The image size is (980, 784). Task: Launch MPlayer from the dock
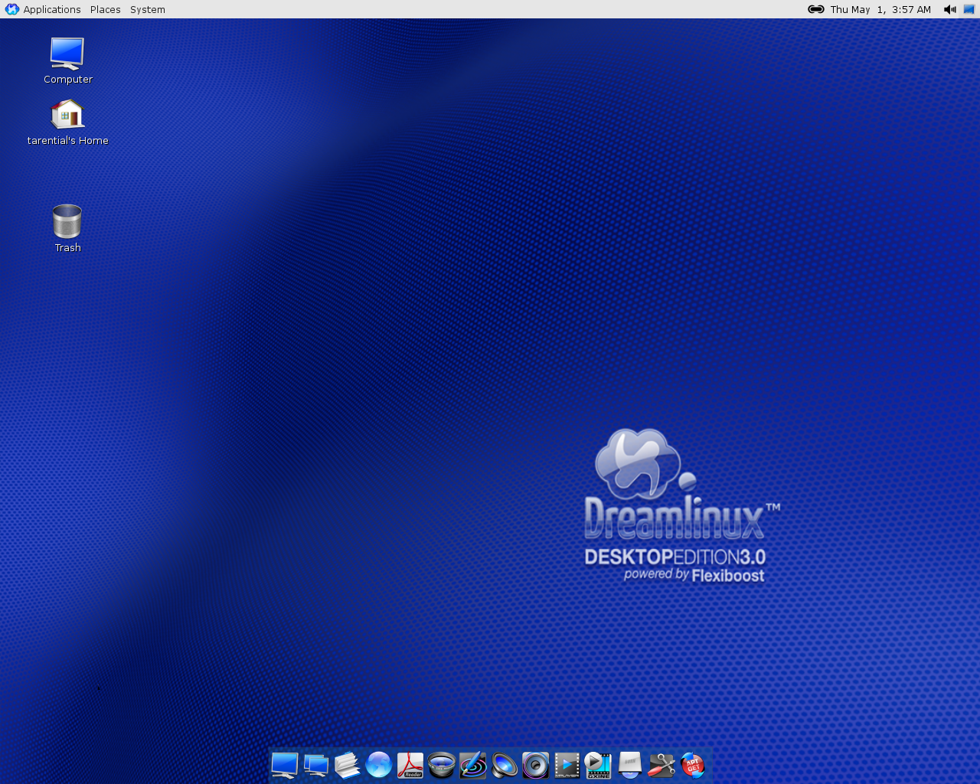coord(567,765)
